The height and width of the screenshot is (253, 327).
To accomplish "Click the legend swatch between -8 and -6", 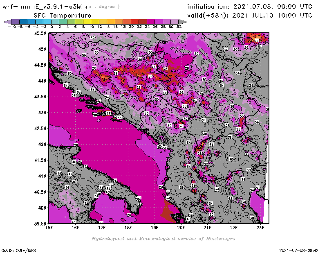I will [x=23, y=22].
